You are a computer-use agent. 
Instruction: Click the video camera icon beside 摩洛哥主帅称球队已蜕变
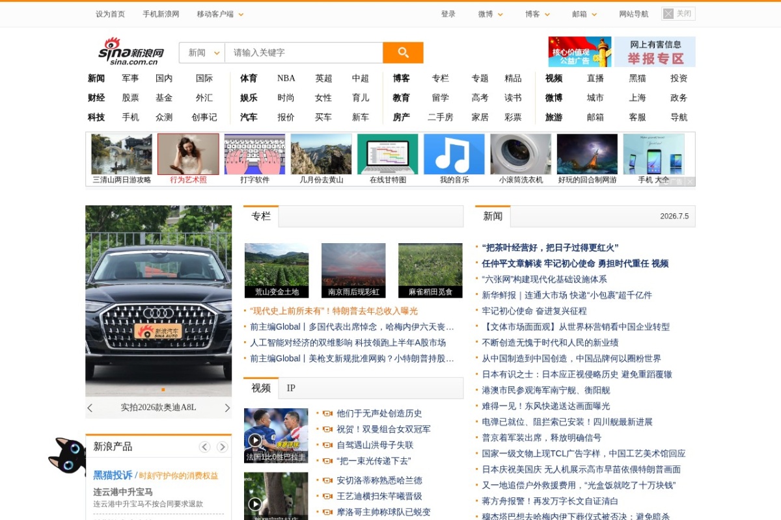(x=327, y=512)
